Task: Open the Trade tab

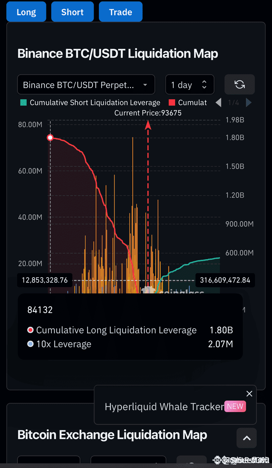Action: click(x=121, y=12)
